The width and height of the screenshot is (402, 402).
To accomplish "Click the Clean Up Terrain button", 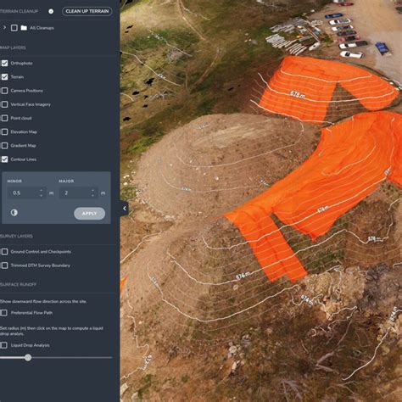I will (87, 11).
